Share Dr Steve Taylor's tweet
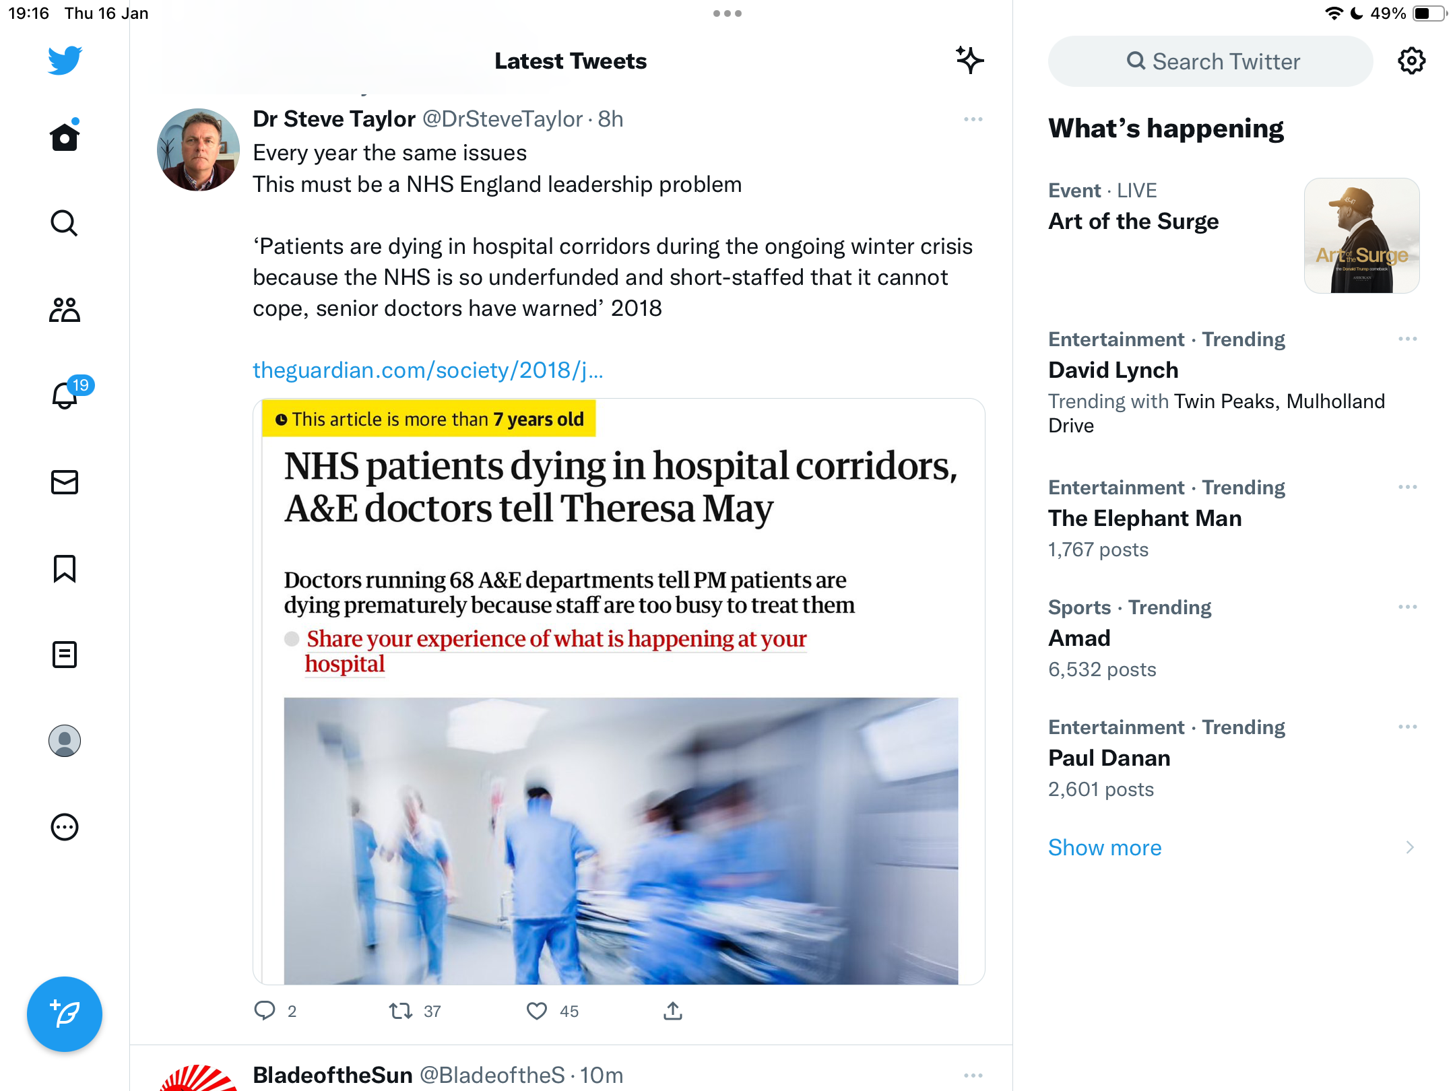 (673, 1011)
